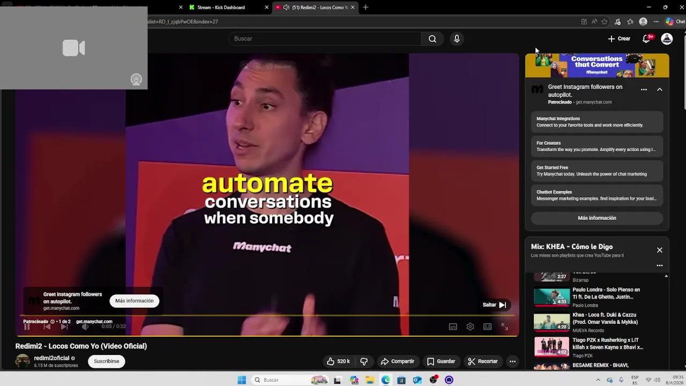The width and height of the screenshot is (686, 386).
Task: Like the video with 520 k likes
Action: click(338, 361)
